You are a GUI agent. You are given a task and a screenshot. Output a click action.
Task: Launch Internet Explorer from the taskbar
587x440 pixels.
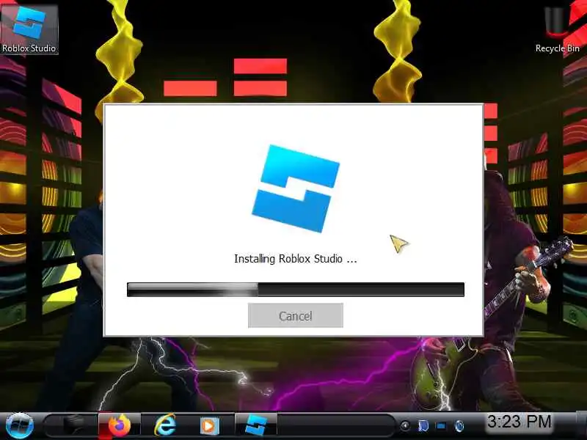tap(165, 425)
